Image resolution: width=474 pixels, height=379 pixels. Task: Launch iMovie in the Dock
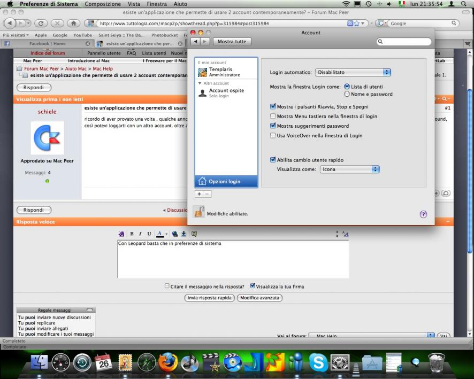pos(211,362)
